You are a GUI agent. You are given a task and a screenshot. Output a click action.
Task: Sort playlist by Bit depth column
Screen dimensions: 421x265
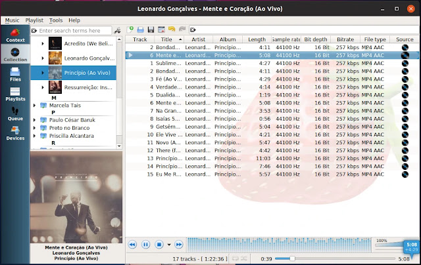pyautogui.click(x=316, y=39)
